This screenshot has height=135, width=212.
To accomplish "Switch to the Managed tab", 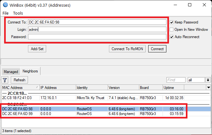I will coord(11,72).
